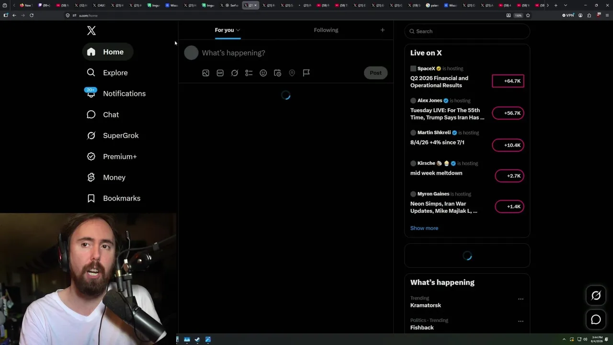Viewport: 613px width, 345px height.
Task: Click the Chat bubble icon in sidebar
Action: pyautogui.click(x=91, y=115)
